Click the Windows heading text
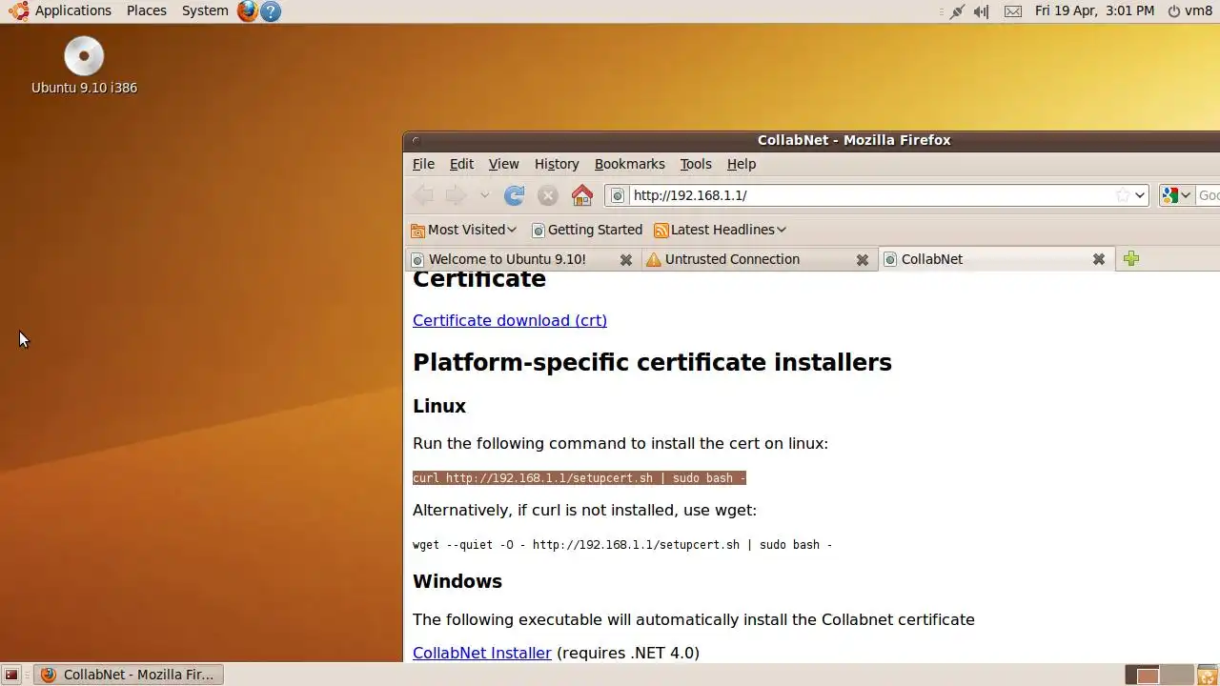 457,581
